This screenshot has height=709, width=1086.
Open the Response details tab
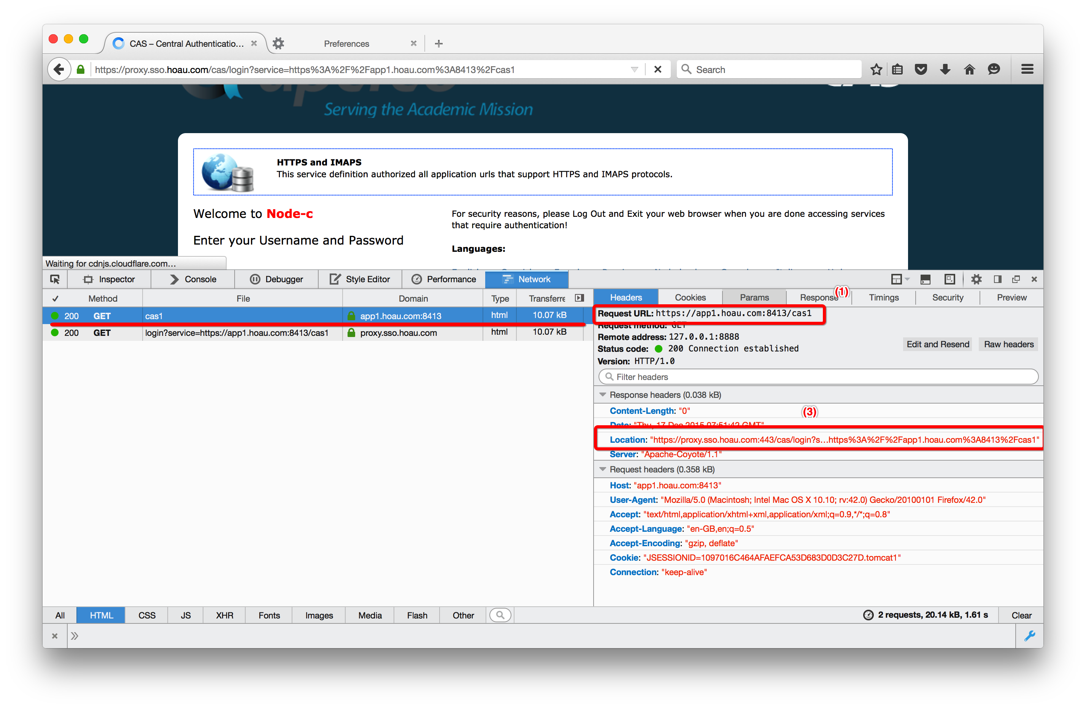coord(819,297)
